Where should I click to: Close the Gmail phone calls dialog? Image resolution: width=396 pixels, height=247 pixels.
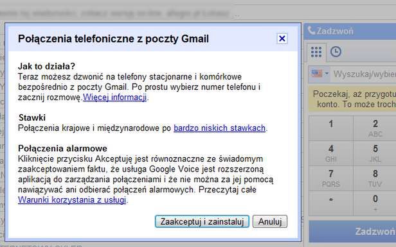point(282,38)
